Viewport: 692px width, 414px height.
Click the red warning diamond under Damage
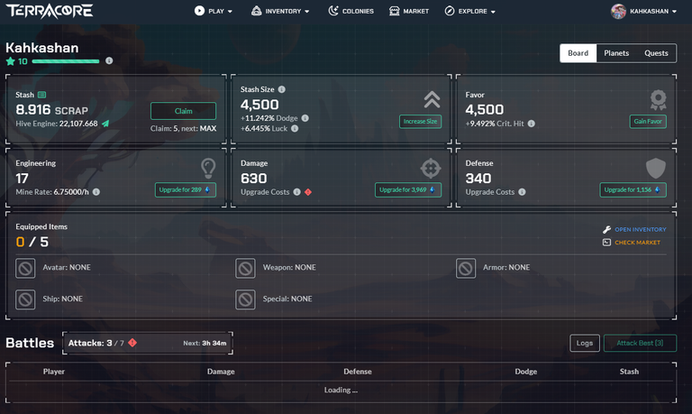308,192
